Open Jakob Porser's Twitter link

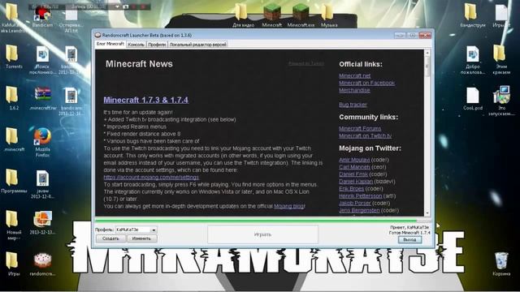click(355, 204)
